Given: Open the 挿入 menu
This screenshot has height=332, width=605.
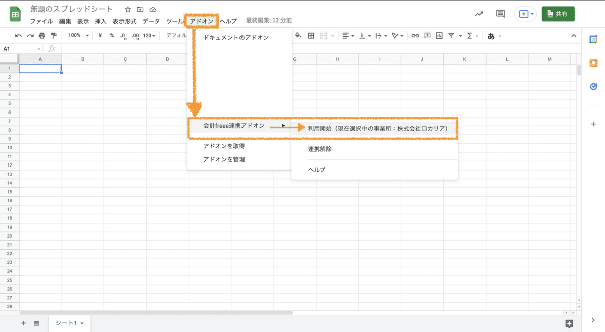Looking at the screenshot, I should (x=101, y=21).
